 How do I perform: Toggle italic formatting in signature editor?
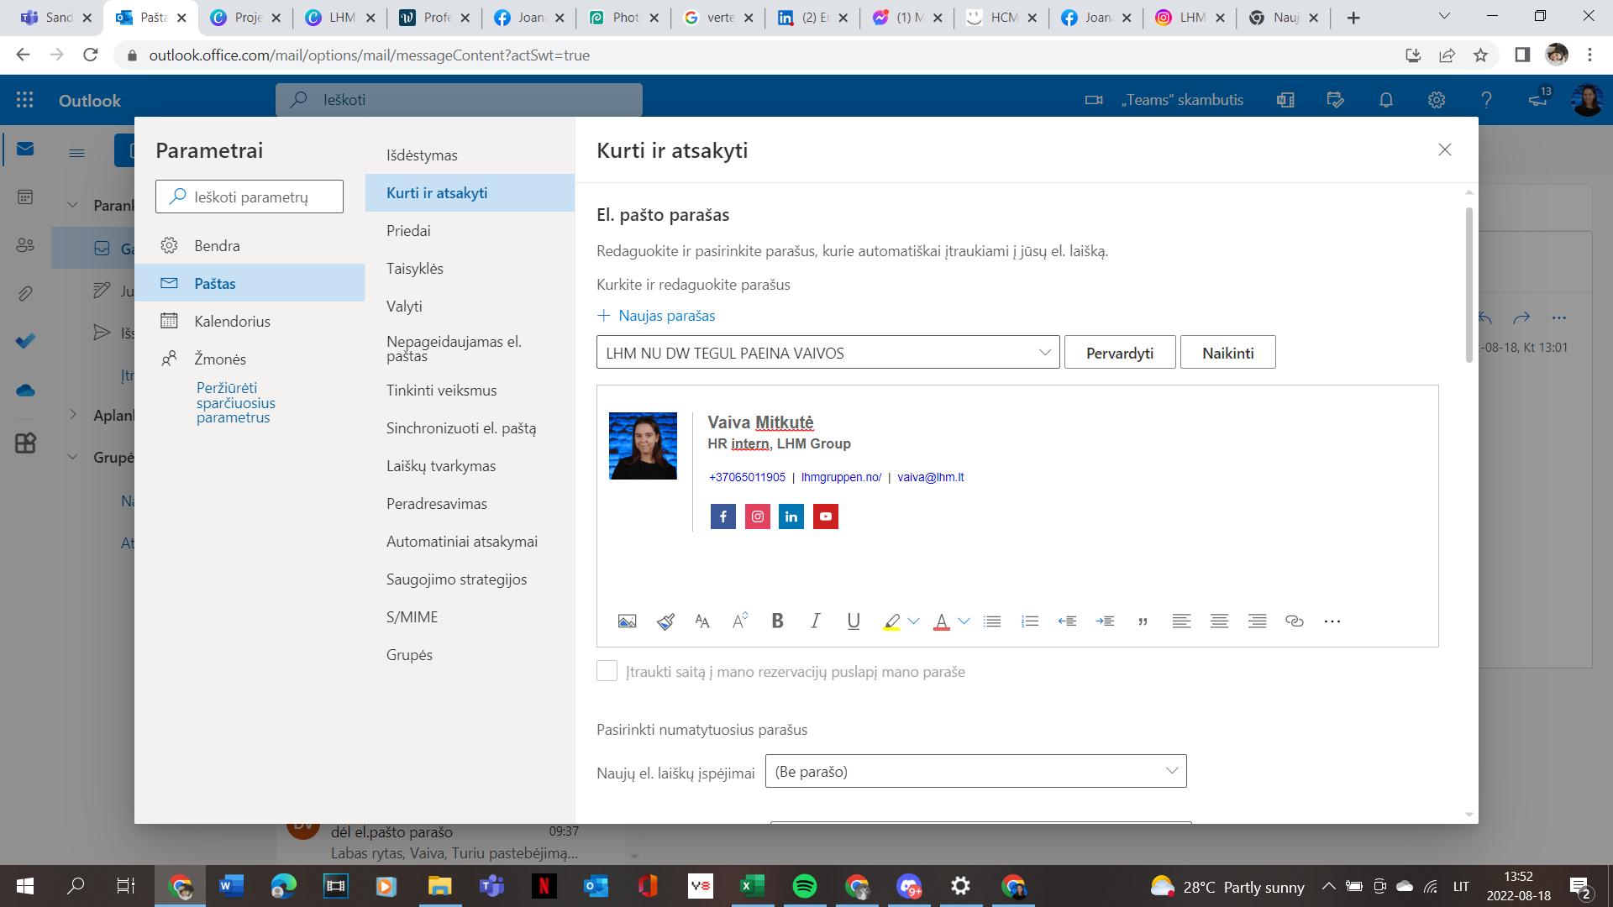click(815, 621)
